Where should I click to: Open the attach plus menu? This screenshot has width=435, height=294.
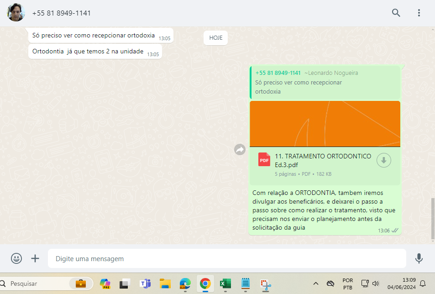point(35,258)
